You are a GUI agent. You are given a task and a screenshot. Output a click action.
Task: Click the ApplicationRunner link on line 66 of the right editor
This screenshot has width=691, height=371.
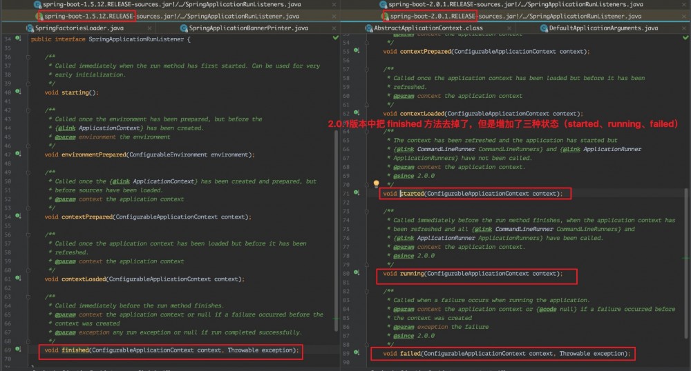612,149
